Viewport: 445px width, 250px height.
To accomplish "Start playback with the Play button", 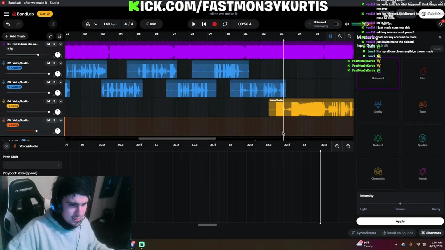I will tap(194, 24).
